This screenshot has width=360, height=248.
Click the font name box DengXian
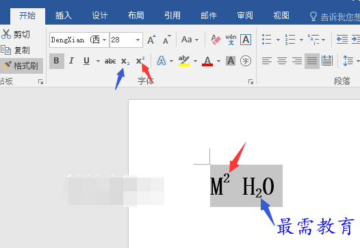click(76, 40)
